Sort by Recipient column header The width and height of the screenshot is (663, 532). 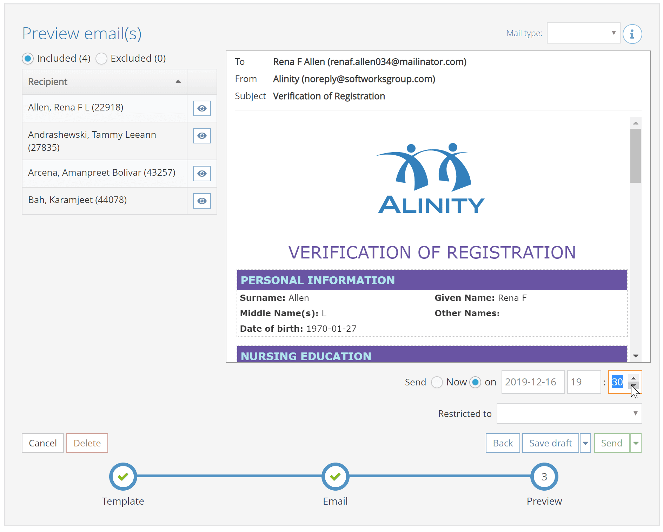(x=104, y=82)
